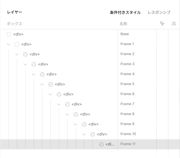
Task: Select <div> label in Frame 5 row
Action: (60, 84)
